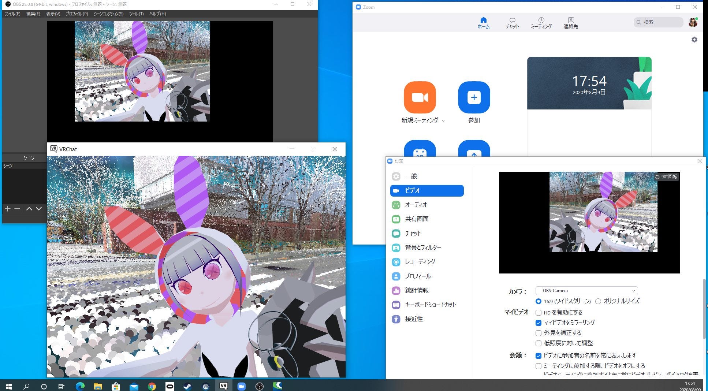Select Share Screen in settings sidebar

pos(427,219)
